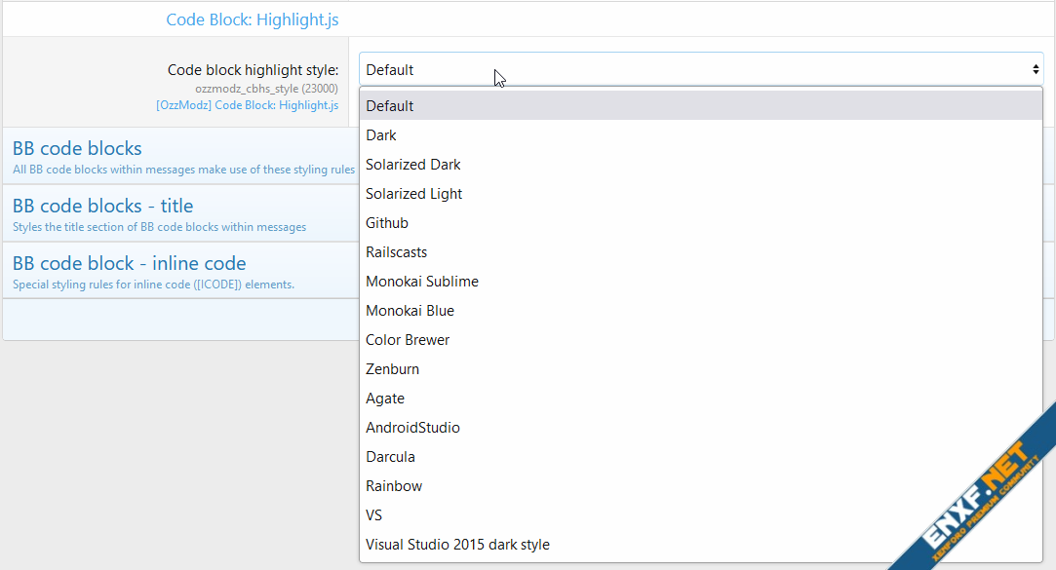Select Zenburn from the style list
1056x570 pixels.
392,369
